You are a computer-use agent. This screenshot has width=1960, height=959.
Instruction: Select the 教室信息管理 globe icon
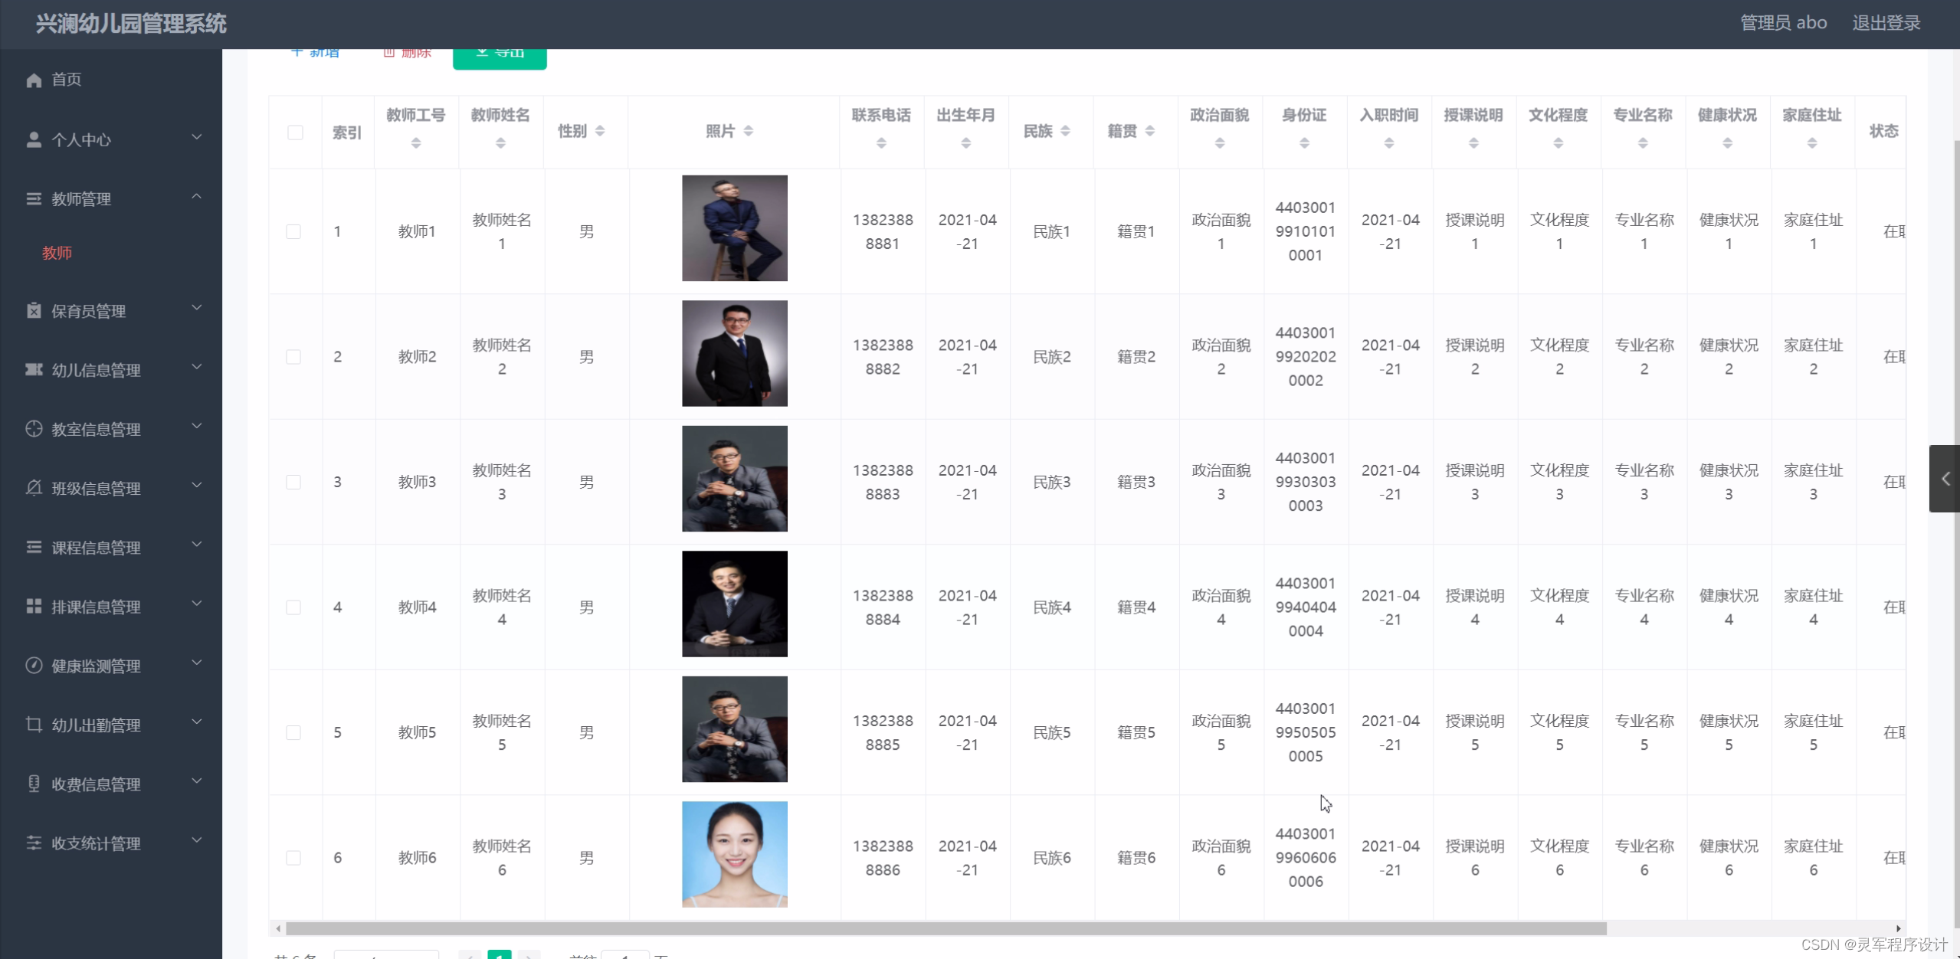click(33, 429)
